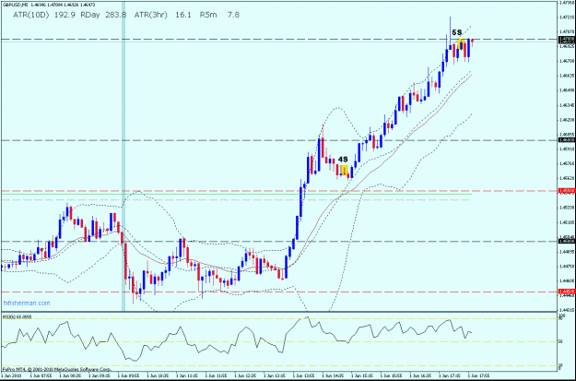Select the RSI(5) indicator label
The width and height of the screenshot is (576, 381).
[17, 316]
